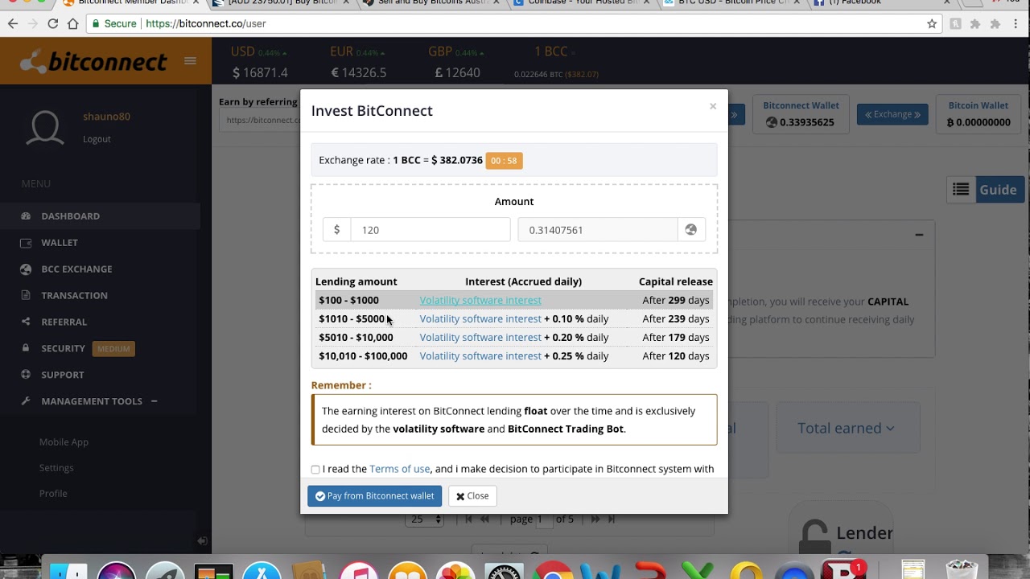Click the user avatar icon

coord(45,128)
